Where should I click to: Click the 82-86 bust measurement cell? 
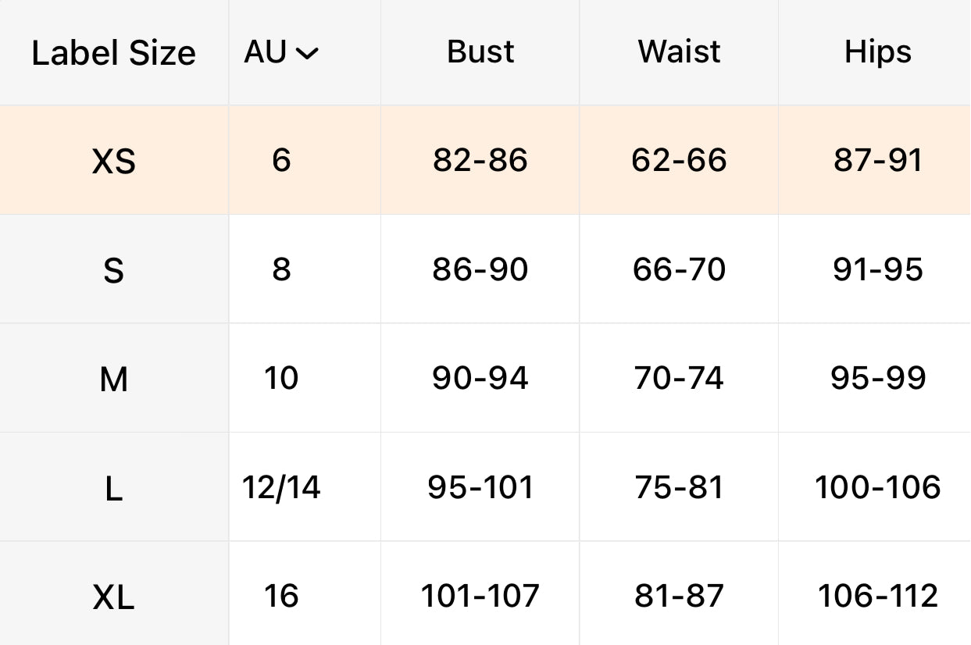coord(480,161)
